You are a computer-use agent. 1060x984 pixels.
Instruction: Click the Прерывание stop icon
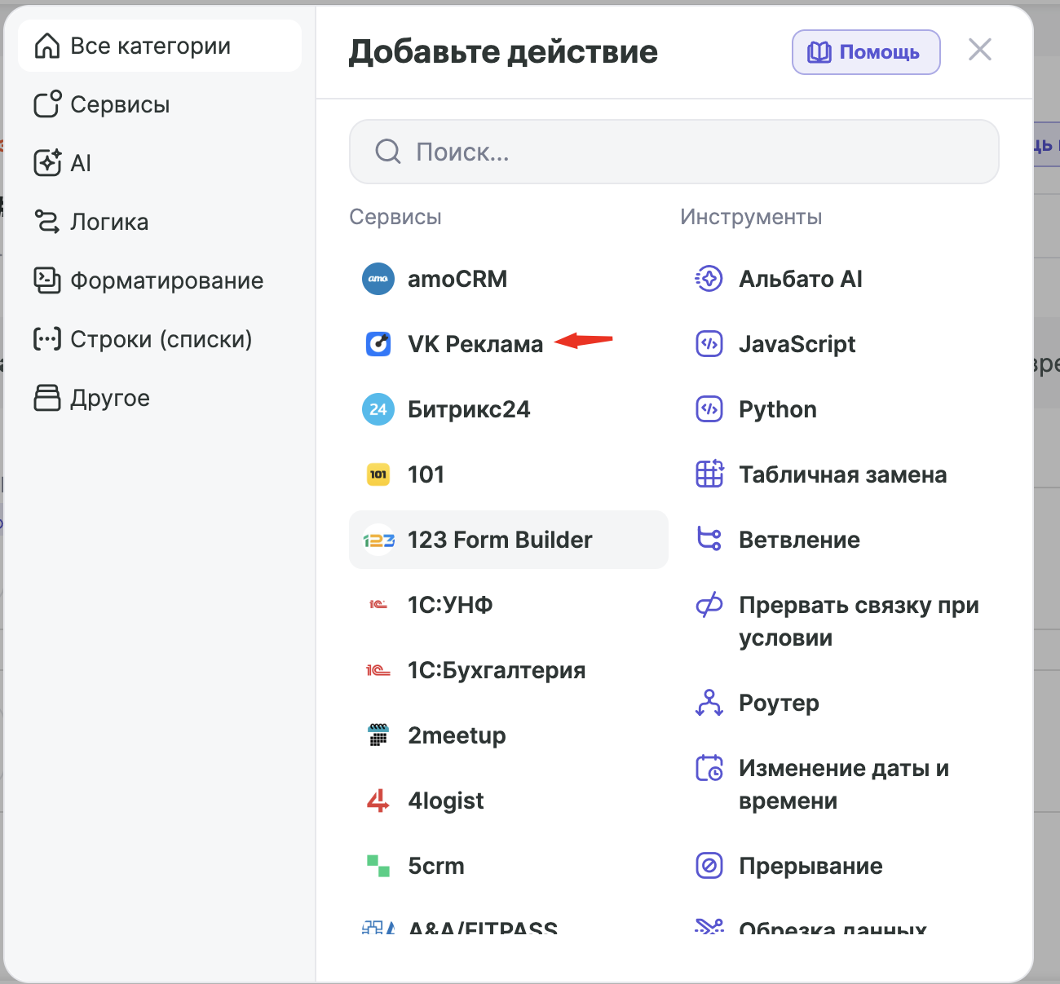[709, 866]
